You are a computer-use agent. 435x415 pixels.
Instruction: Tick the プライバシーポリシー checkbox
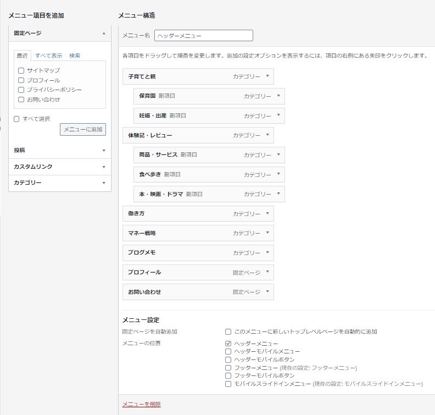[x=21, y=90]
